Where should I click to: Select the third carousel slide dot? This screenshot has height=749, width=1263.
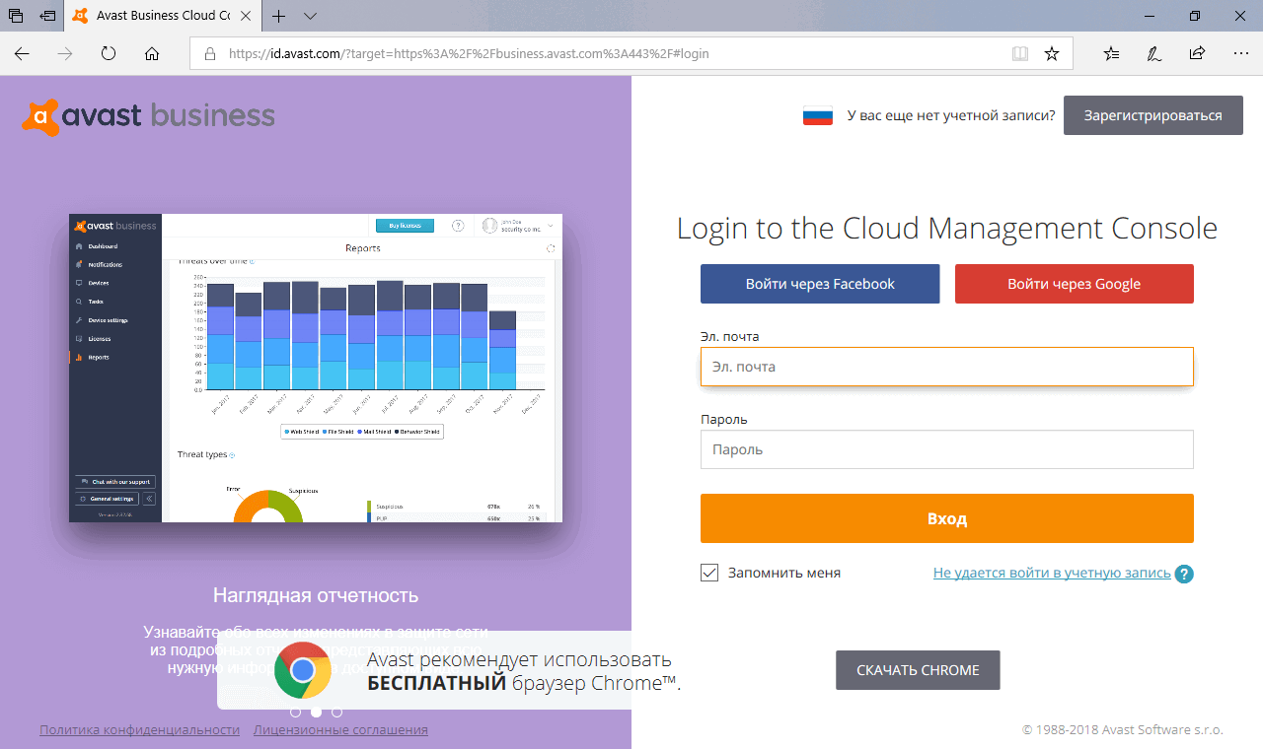tap(336, 712)
